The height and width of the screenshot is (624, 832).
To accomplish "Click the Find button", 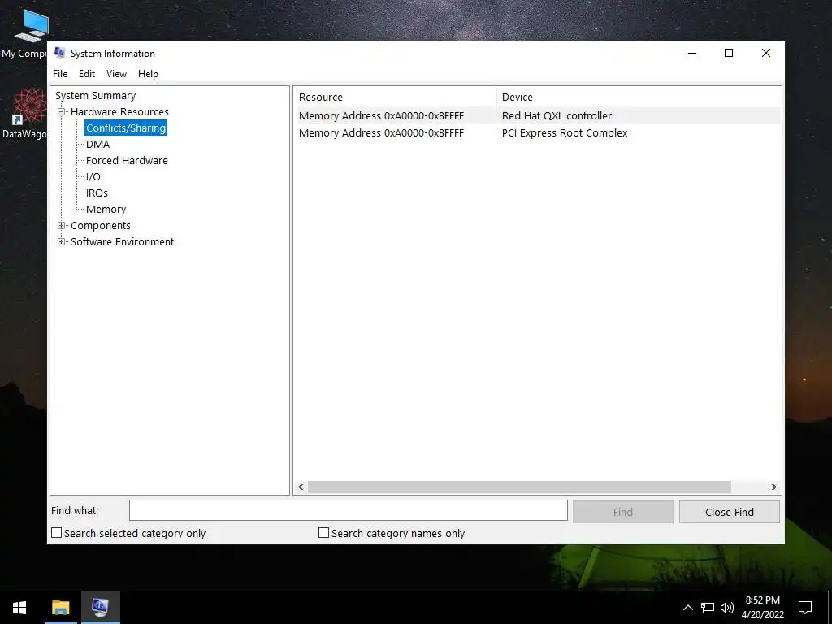I will [623, 512].
